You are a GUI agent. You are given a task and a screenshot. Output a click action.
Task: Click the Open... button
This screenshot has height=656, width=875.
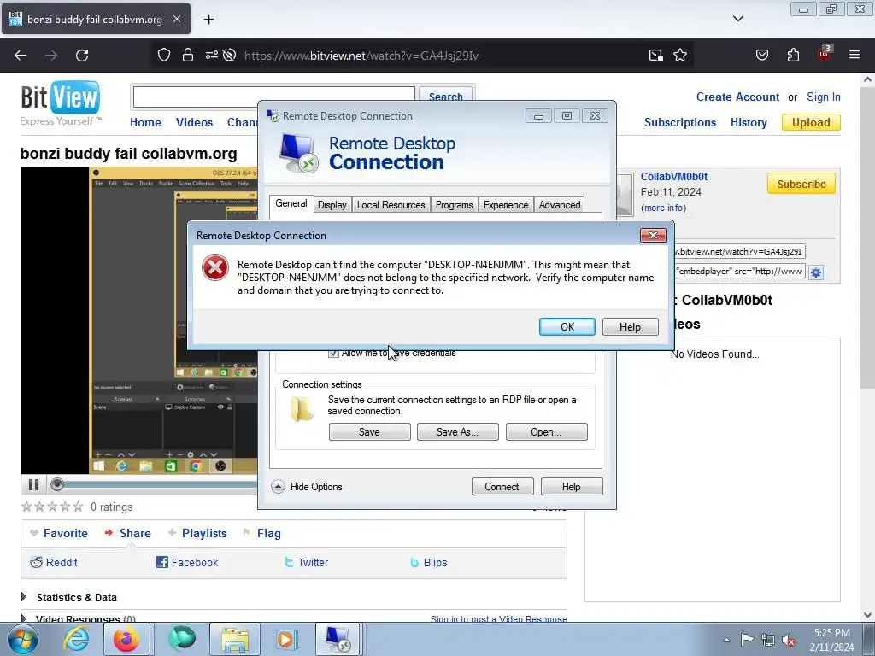pos(546,431)
